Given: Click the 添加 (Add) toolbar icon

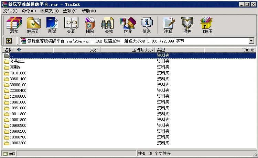Looking at the screenshot, I should tap(14, 25).
